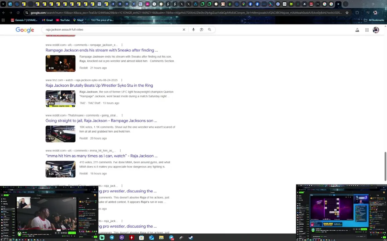Open 'Imma hit him as many times' link
Image resolution: width=387 pixels, height=241 pixels.
tap(101, 156)
